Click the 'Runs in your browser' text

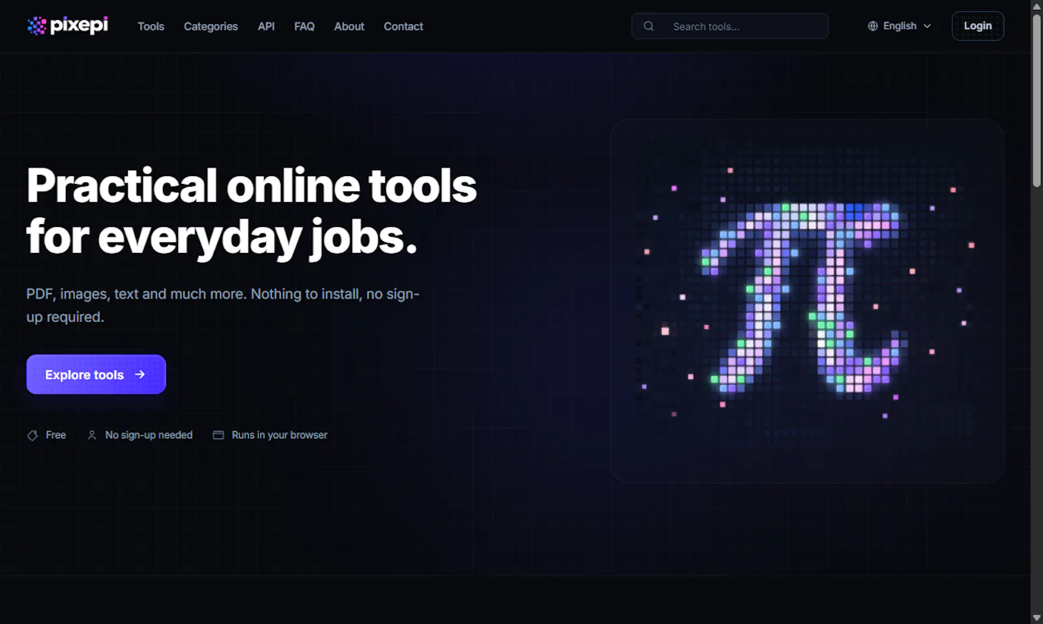point(280,435)
